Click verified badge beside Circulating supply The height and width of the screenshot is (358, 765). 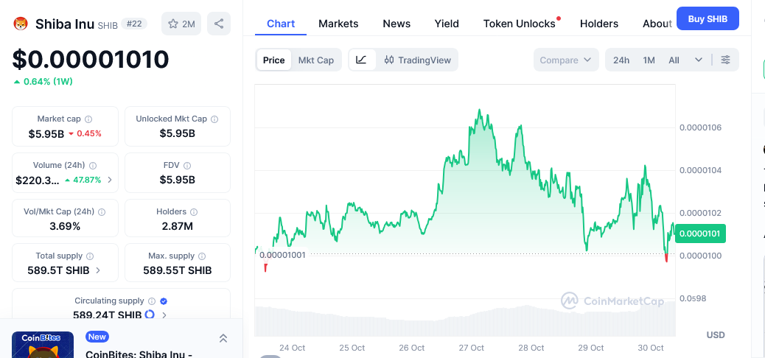click(164, 301)
